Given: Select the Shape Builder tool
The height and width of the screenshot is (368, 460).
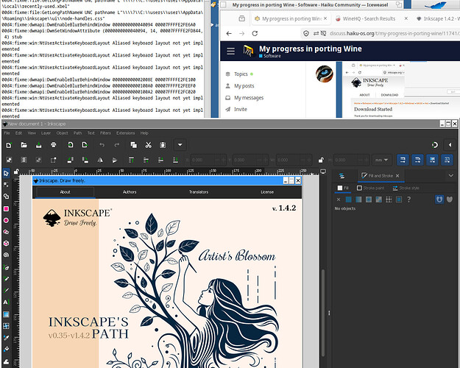Looking at the screenshot, I should (6, 197).
